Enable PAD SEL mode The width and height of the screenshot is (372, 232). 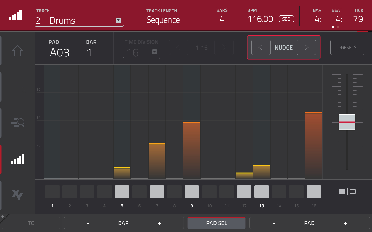pos(216,223)
